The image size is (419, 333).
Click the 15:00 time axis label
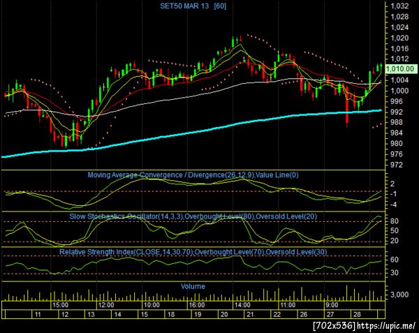tap(60, 305)
